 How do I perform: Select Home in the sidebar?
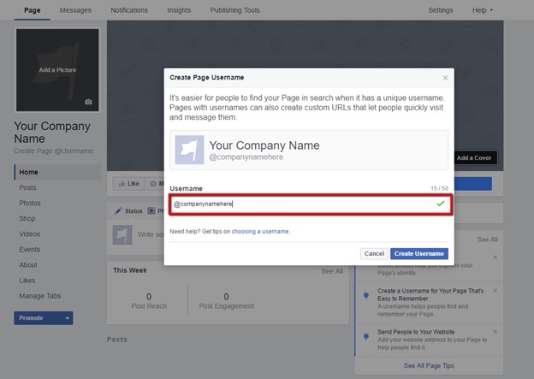tap(57, 172)
